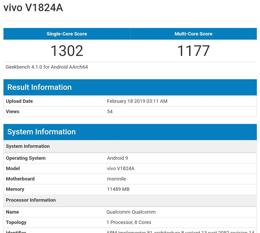Select the 'Android 9' value

117,158
